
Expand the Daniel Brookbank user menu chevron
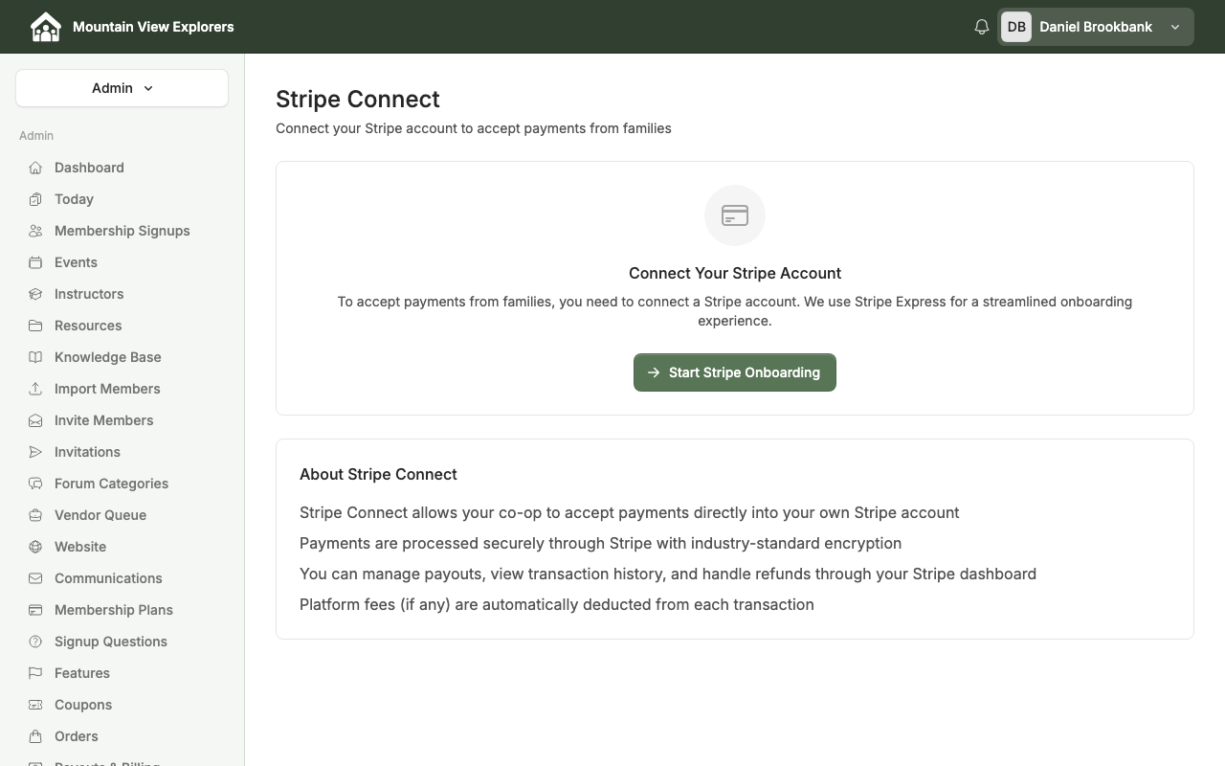pyautogui.click(x=1175, y=27)
